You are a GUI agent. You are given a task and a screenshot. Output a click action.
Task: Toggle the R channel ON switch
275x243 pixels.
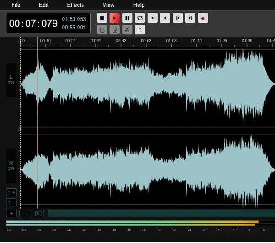point(11,166)
